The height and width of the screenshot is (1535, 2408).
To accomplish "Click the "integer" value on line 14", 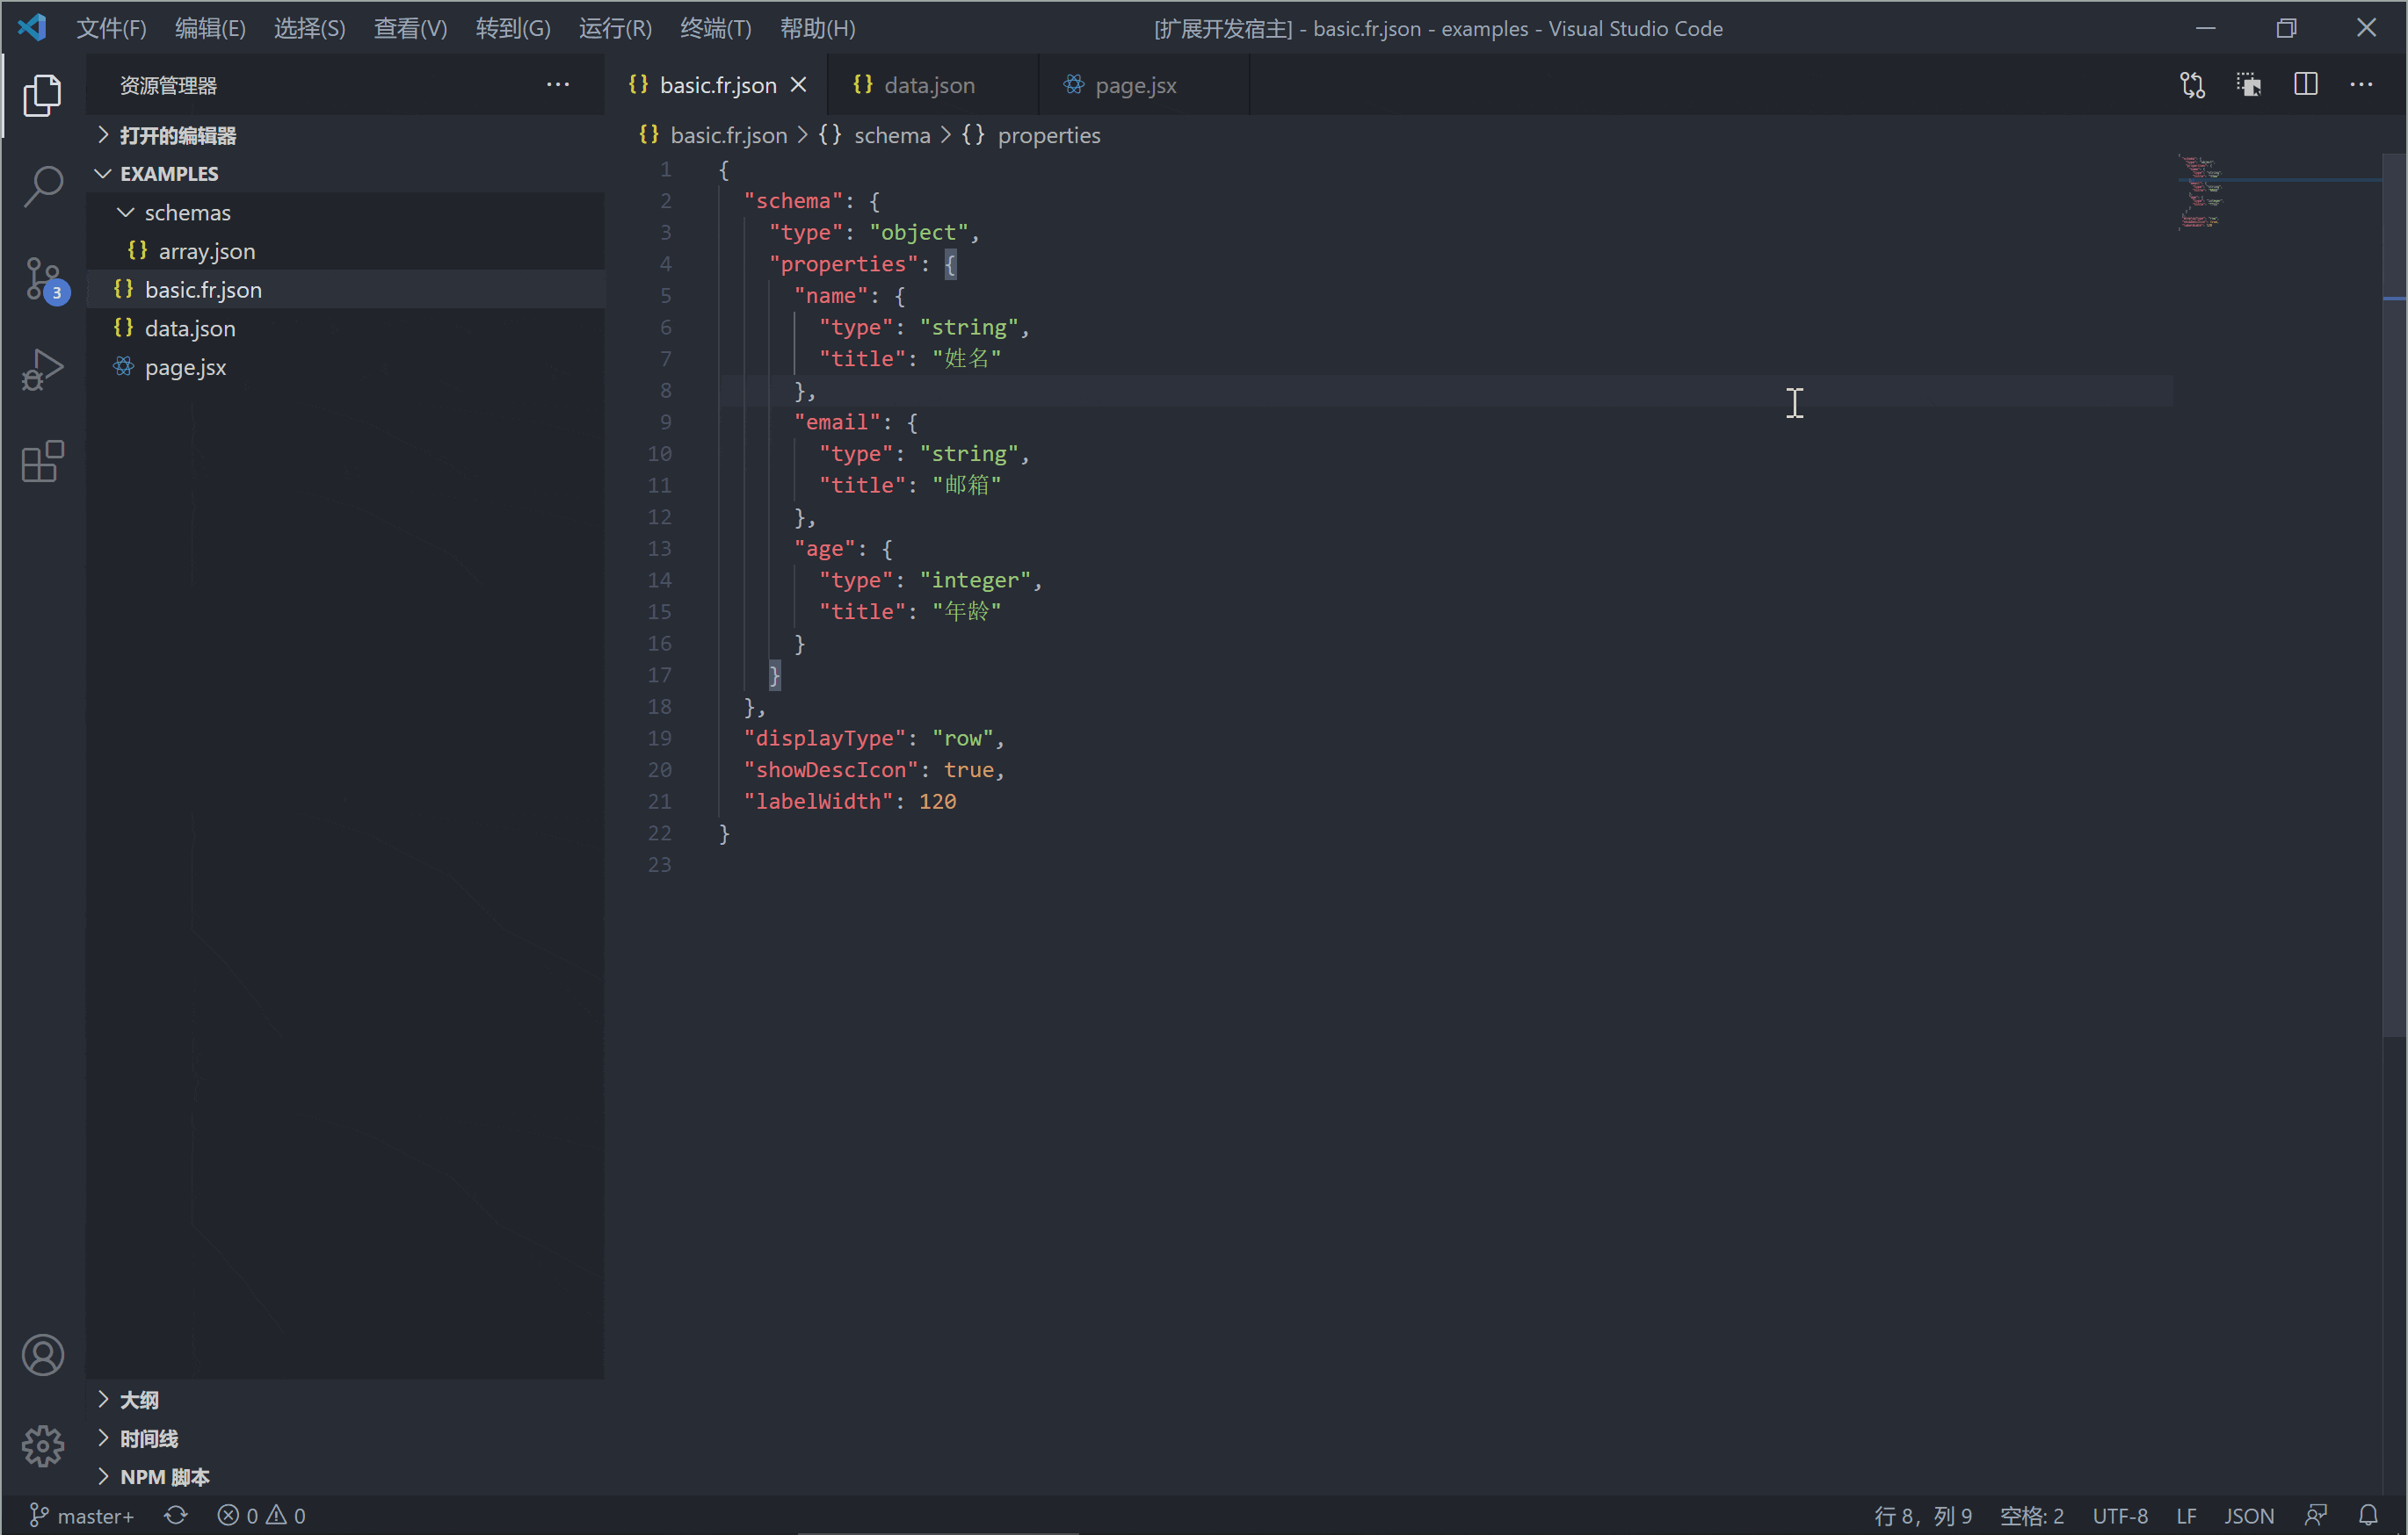I will coord(975,580).
